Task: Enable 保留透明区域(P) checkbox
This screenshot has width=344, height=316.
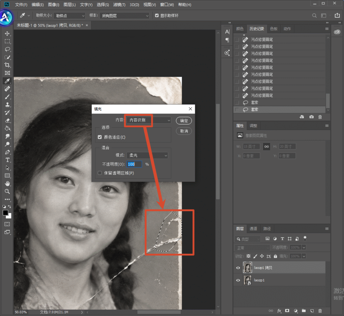Action: point(100,173)
